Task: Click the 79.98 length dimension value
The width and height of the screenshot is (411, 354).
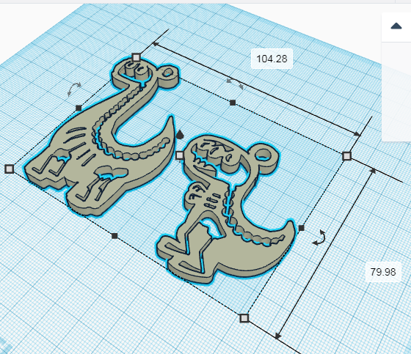Action: click(383, 272)
